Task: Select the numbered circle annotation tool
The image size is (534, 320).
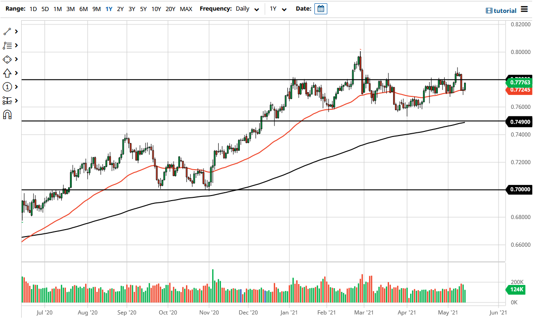Action: point(7,87)
